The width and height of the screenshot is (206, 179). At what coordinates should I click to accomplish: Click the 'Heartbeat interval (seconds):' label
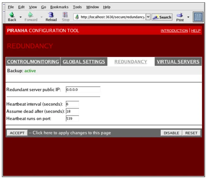pos(34,104)
